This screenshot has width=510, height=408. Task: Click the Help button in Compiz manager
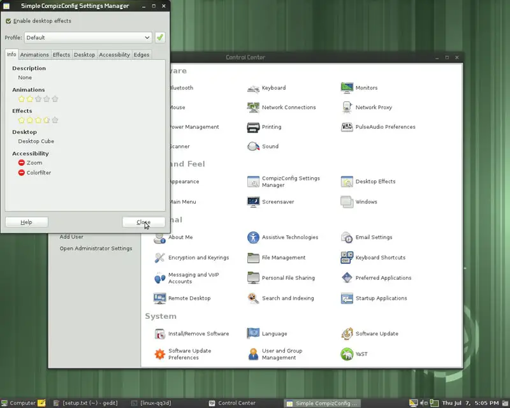click(27, 222)
